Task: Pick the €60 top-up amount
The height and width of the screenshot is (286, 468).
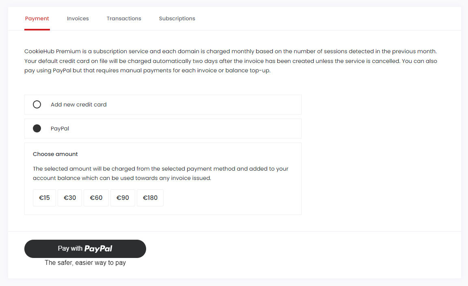Action: point(96,198)
